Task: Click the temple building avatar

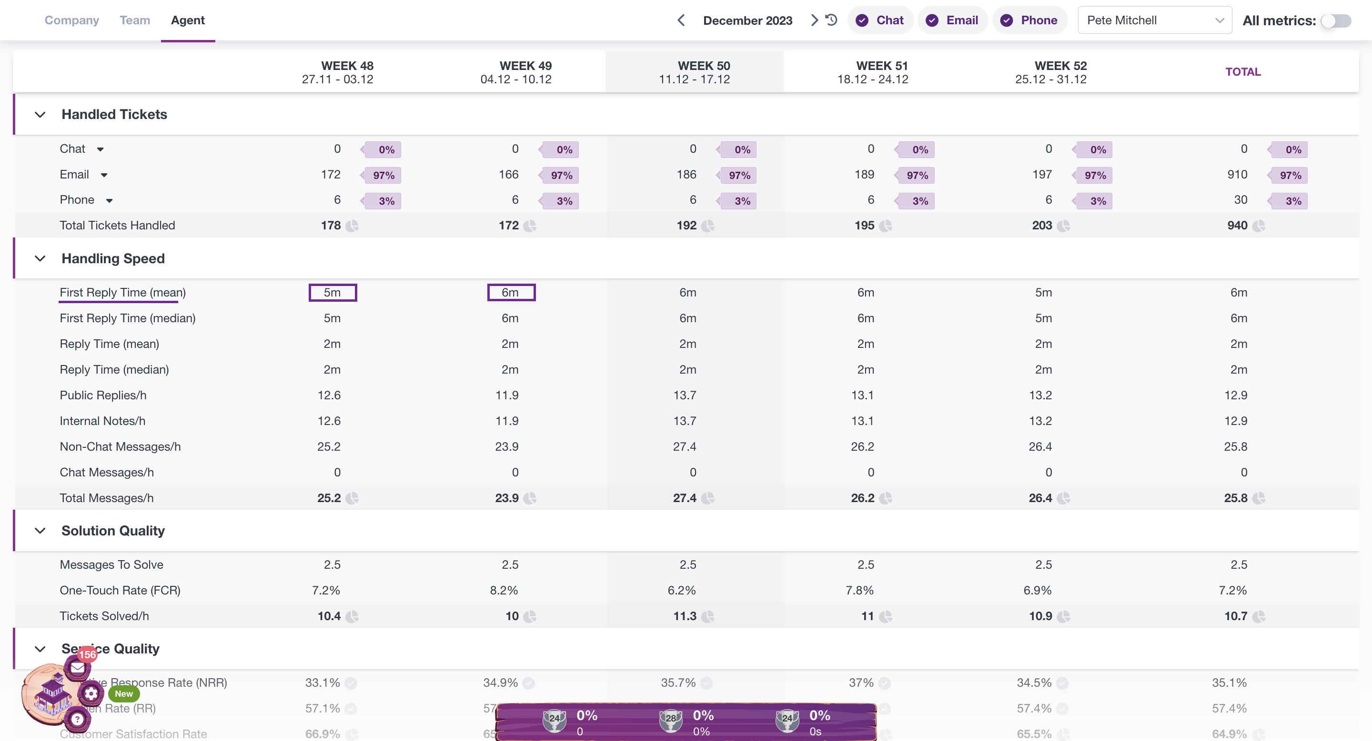Action: (52, 694)
